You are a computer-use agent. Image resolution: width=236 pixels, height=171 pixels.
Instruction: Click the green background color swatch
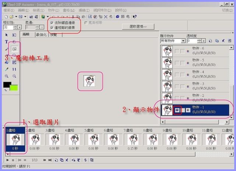(x=15, y=88)
